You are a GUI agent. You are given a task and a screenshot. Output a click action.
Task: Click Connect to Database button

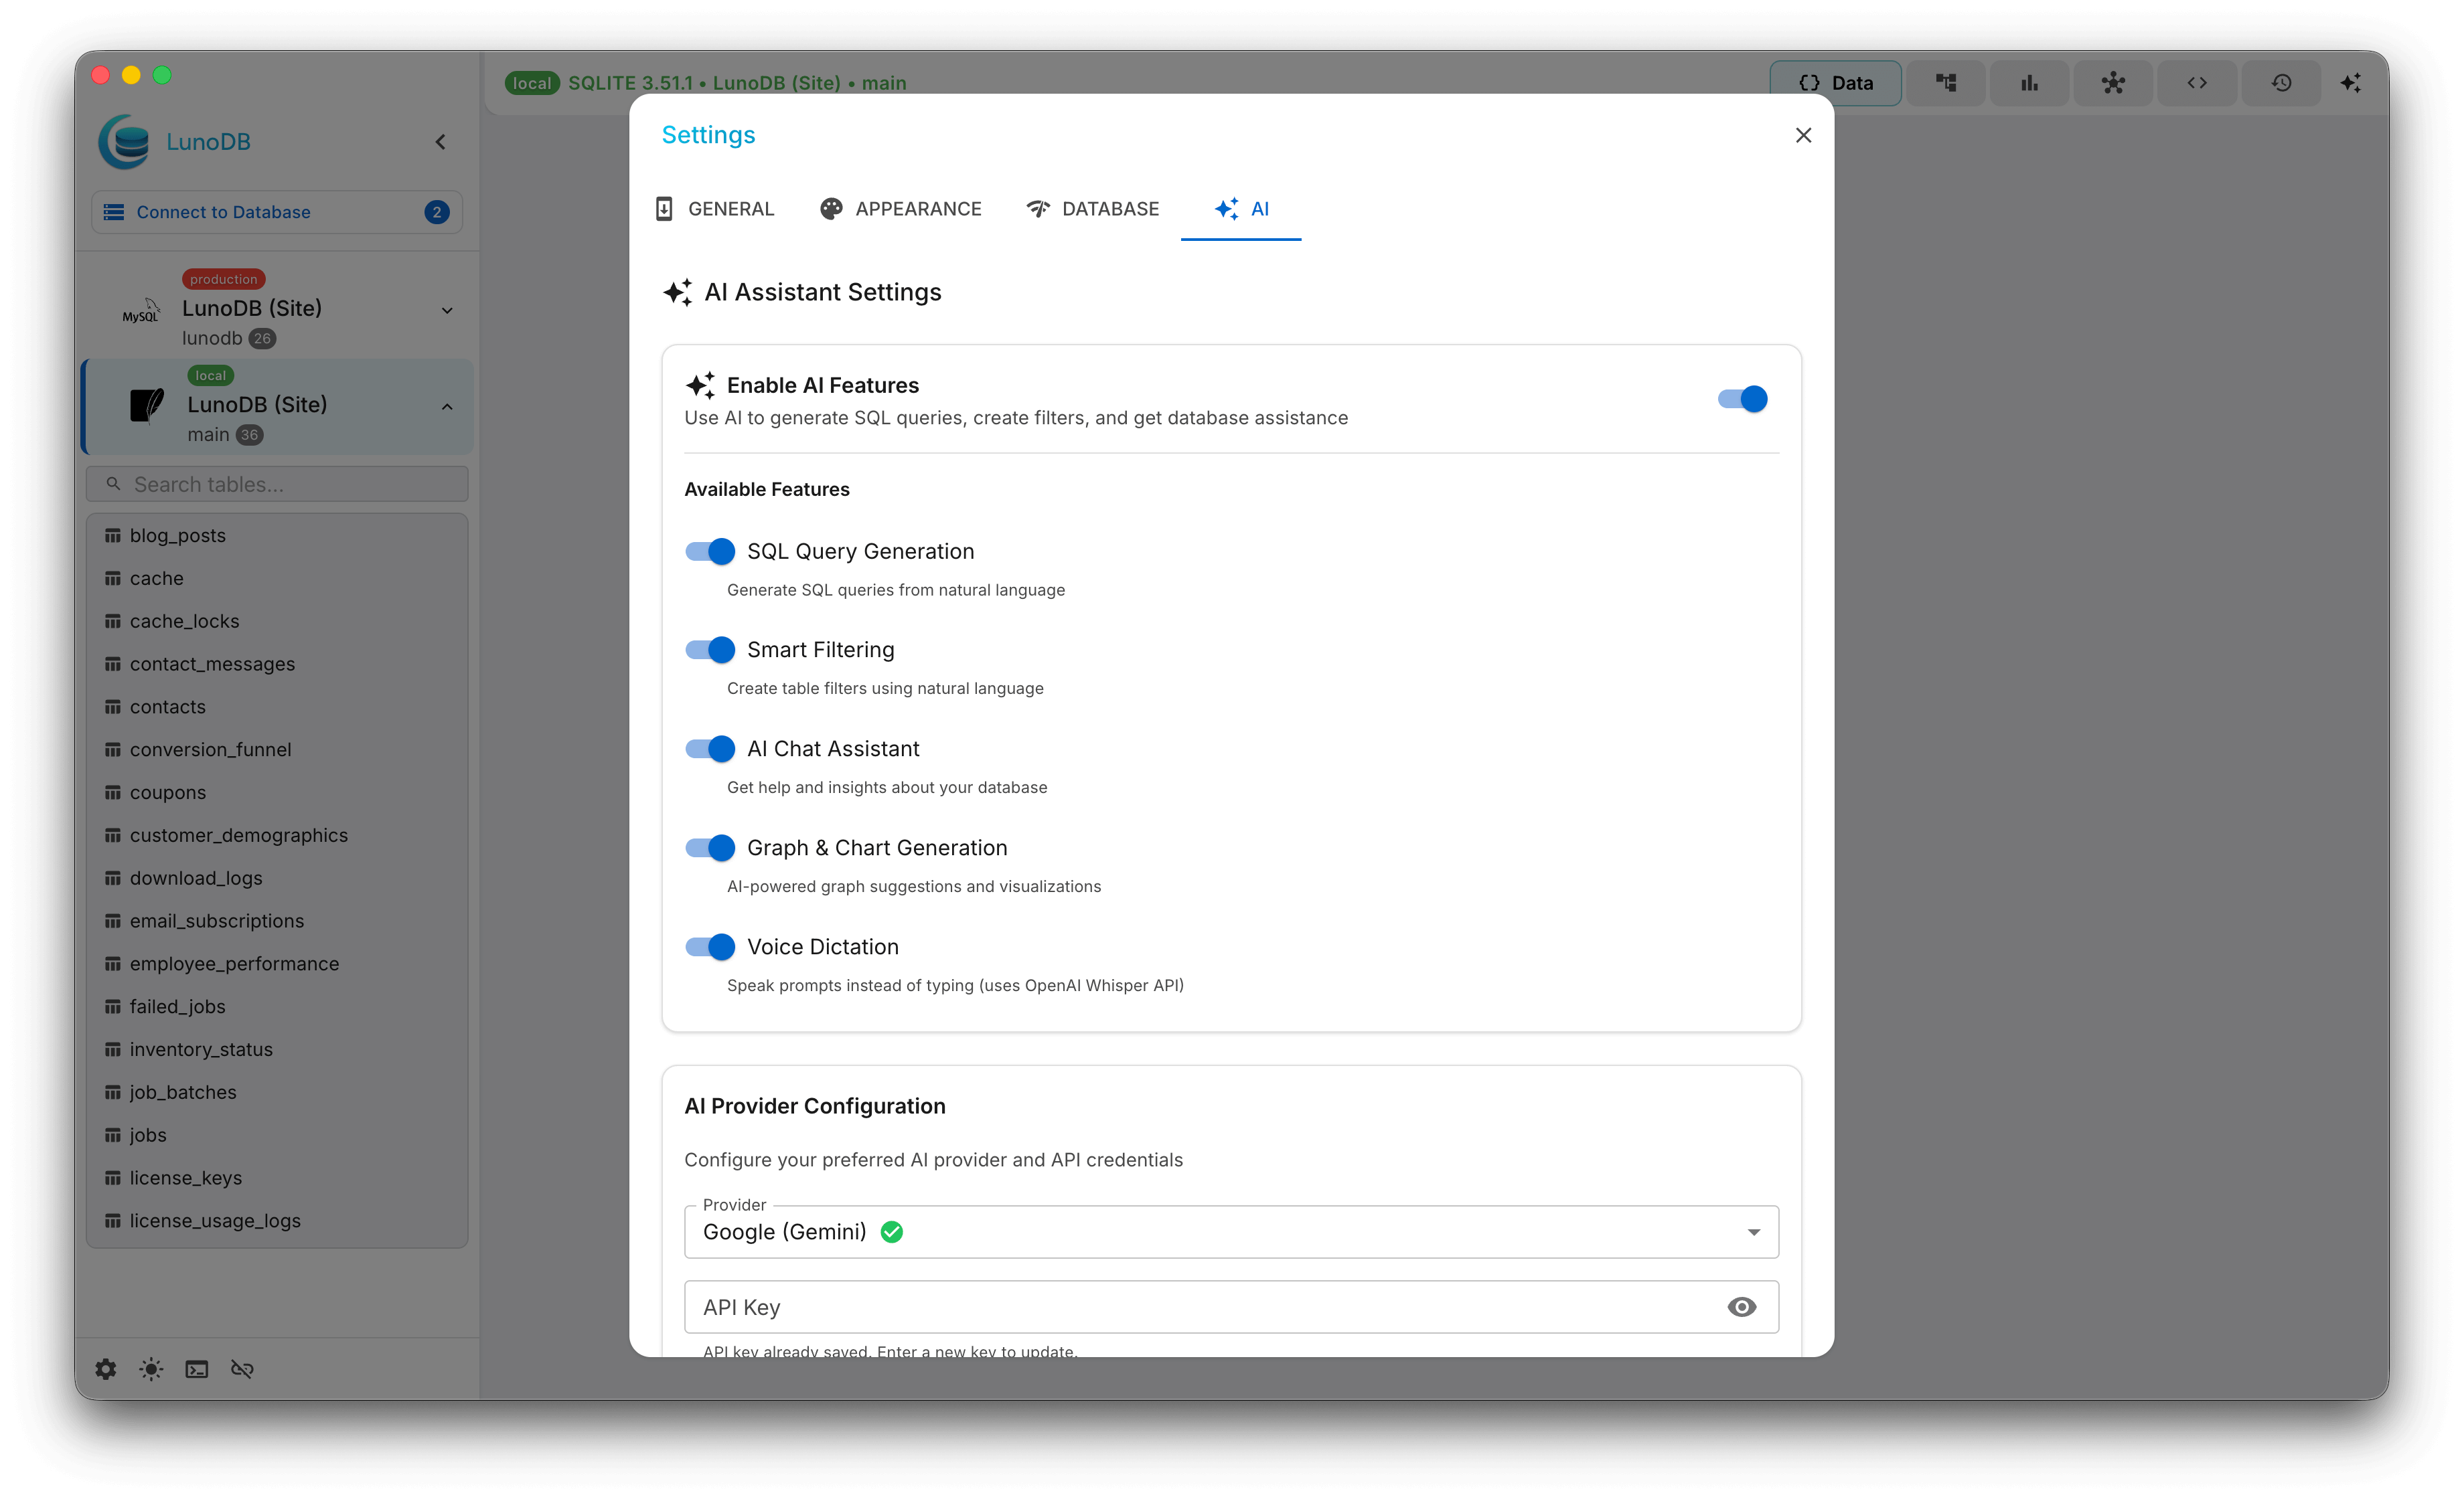point(276,212)
